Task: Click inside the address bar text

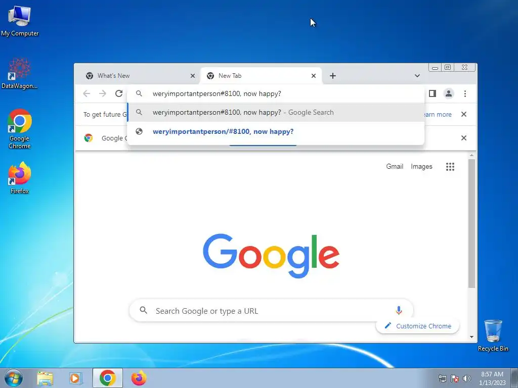Action: tap(217, 93)
